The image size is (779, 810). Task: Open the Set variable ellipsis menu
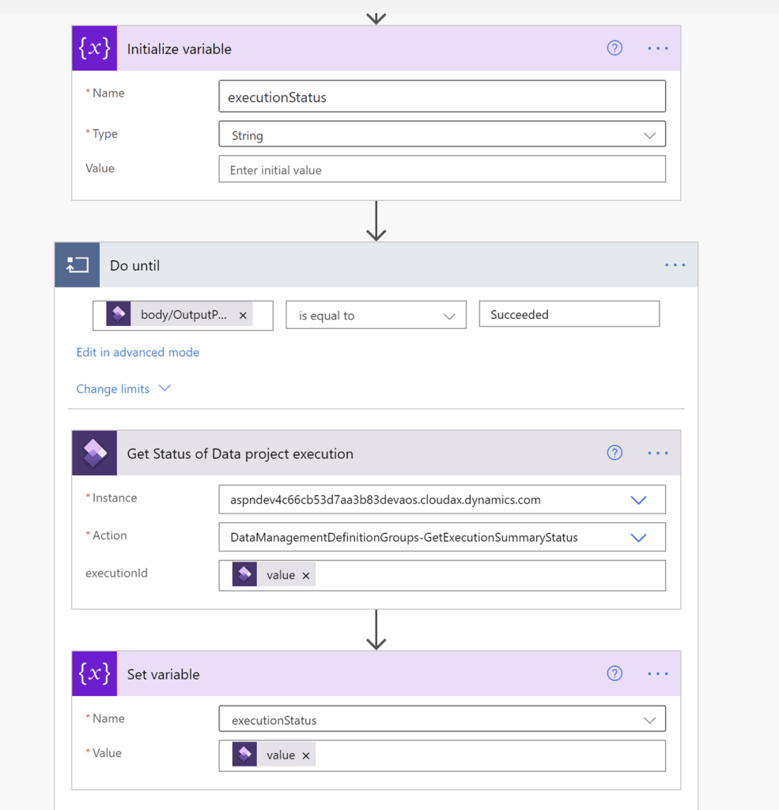(658, 674)
